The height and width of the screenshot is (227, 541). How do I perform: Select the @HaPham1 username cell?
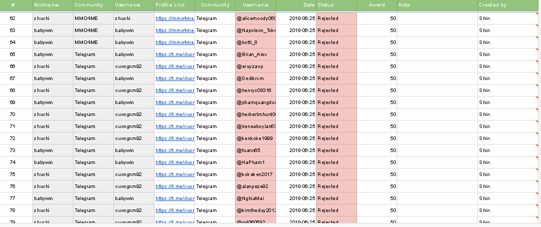pyautogui.click(x=255, y=162)
